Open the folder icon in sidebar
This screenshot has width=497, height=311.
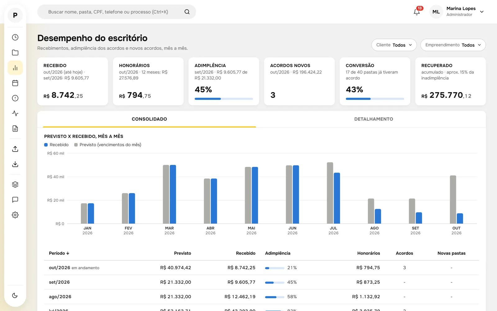point(15,53)
